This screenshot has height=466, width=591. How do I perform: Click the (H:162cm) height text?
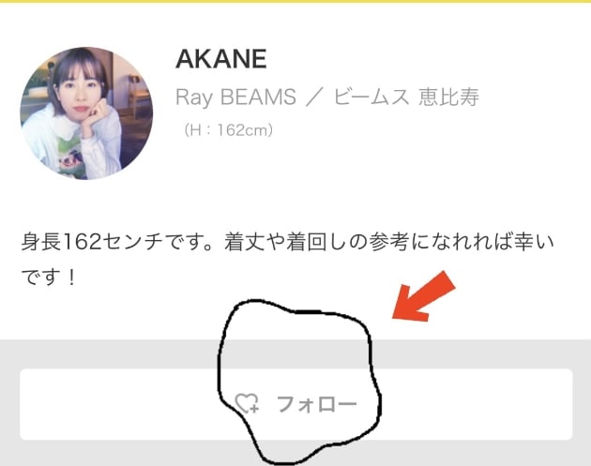click(x=228, y=130)
